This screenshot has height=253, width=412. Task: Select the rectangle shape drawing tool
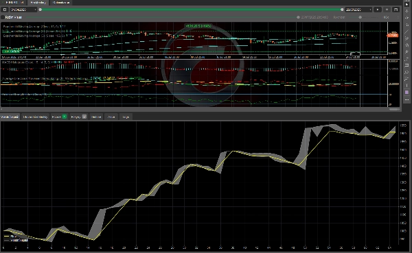(407, 65)
